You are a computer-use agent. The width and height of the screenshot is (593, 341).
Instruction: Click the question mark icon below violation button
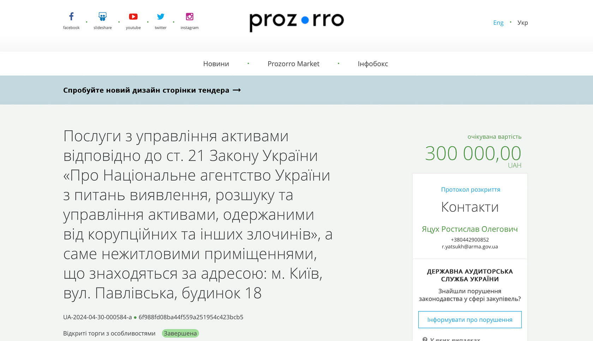click(425, 339)
